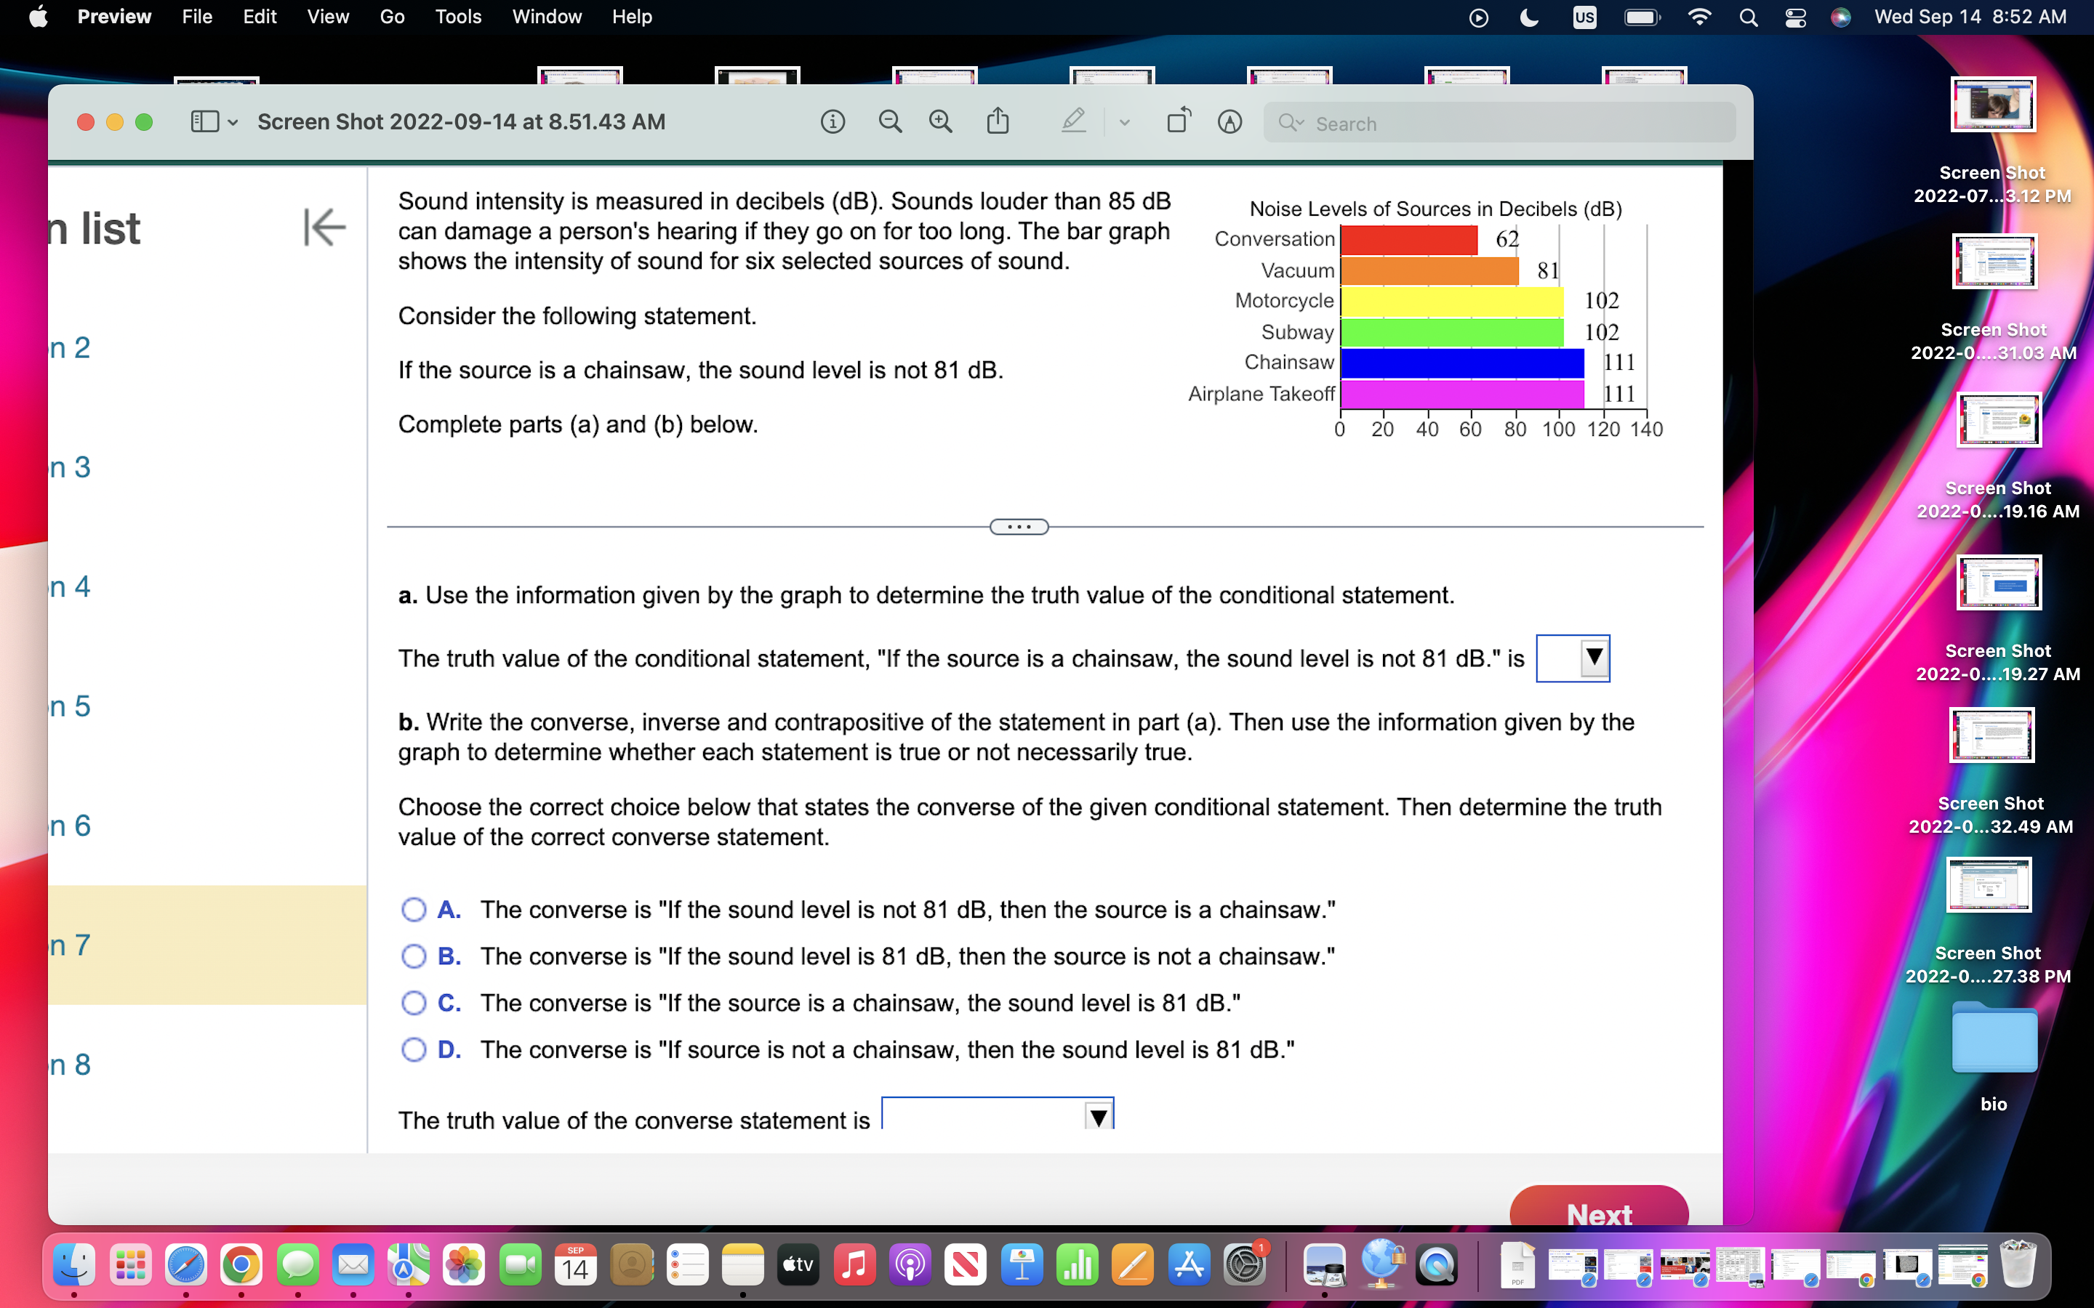Click the Rotate icon in toolbar

[x=1179, y=121]
